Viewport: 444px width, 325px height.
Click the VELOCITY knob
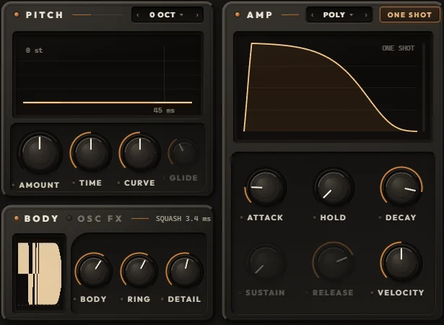point(401,263)
